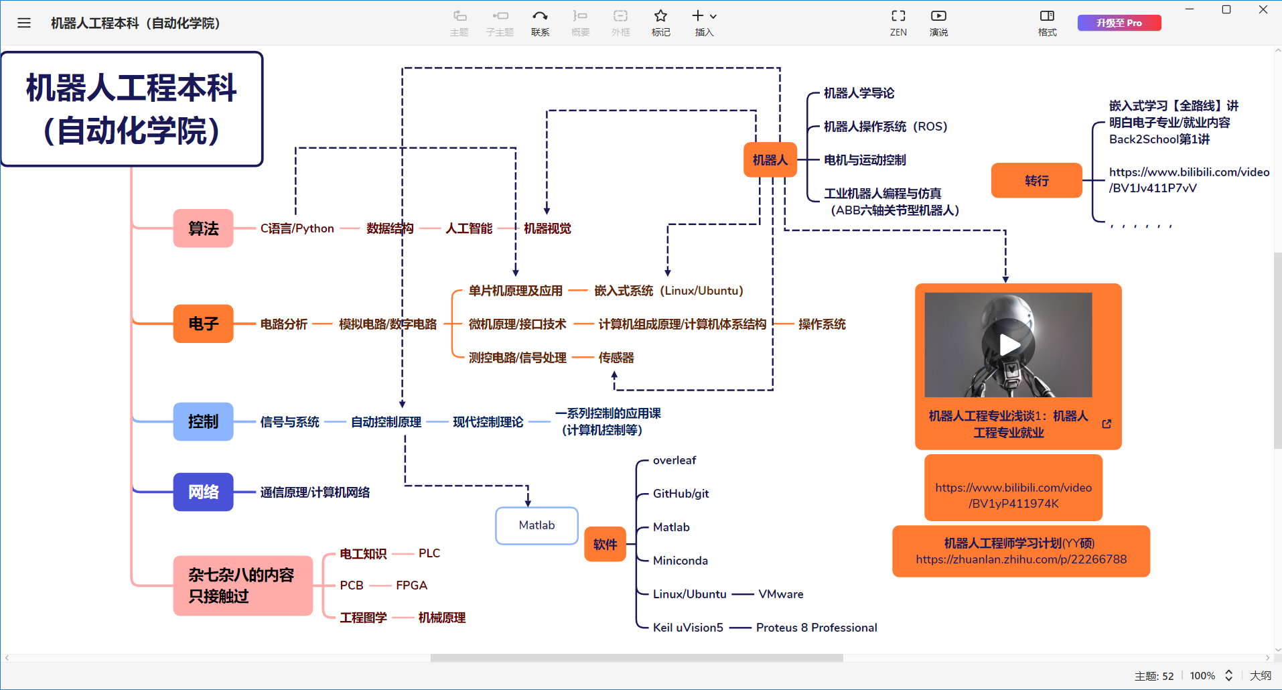The height and width of the screenshot is (690, 1282).
Task: Open the external link icon beside 机器人工程专业就业
Action: tap(1107, 424)
